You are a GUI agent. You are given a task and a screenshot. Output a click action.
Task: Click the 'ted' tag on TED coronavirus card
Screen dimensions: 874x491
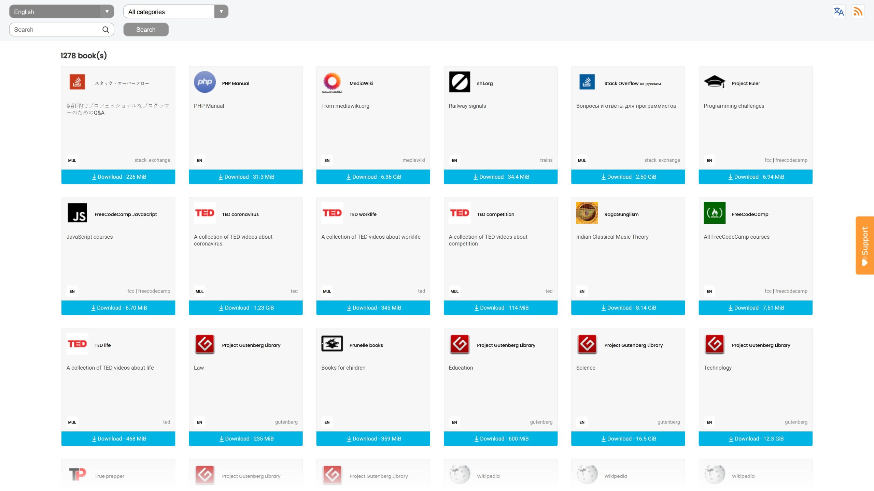294,291
